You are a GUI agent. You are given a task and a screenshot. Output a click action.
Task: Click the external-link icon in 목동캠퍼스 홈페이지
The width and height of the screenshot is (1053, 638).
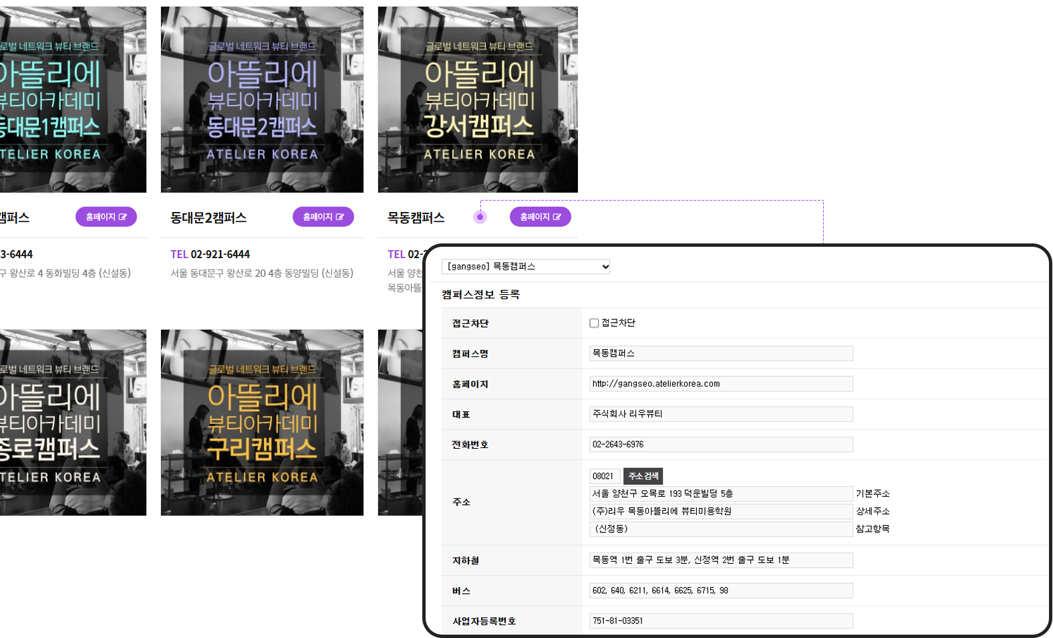tap(557, 217)
